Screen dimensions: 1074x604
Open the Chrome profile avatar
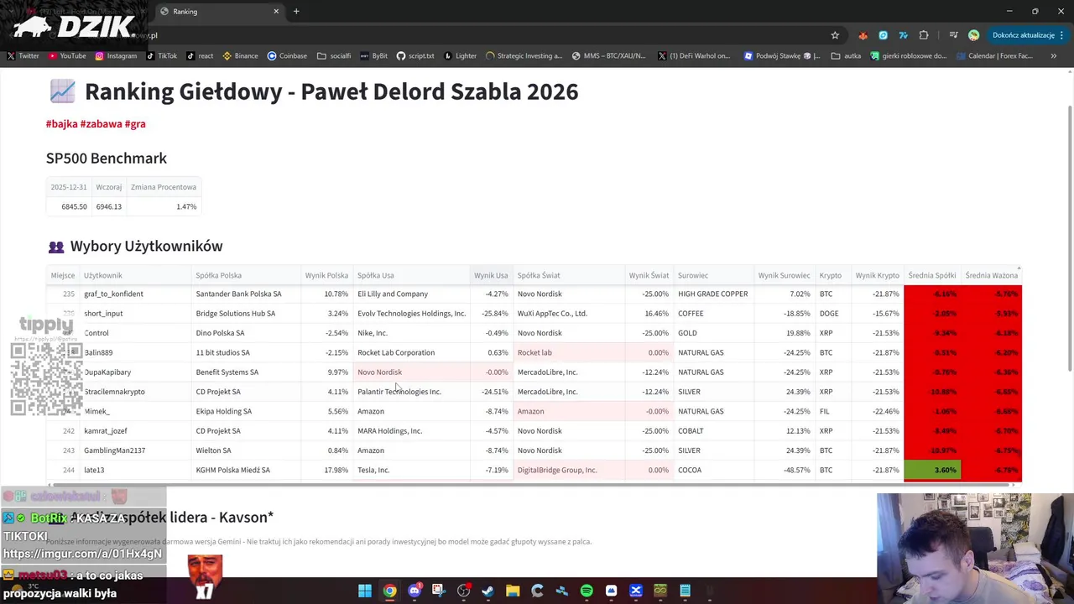point(973,35)
